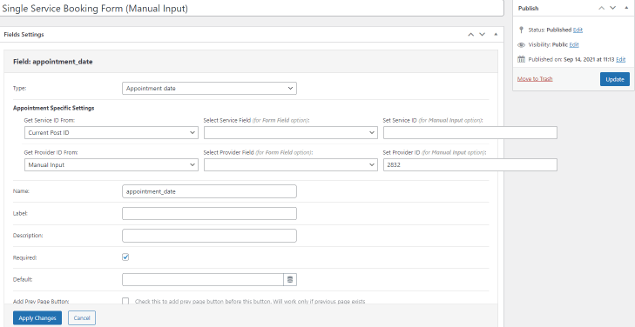Viewport: 635px width, 327px height.
Task: Click the Appointment Specific Settings heading
Action: pos(54,109)
